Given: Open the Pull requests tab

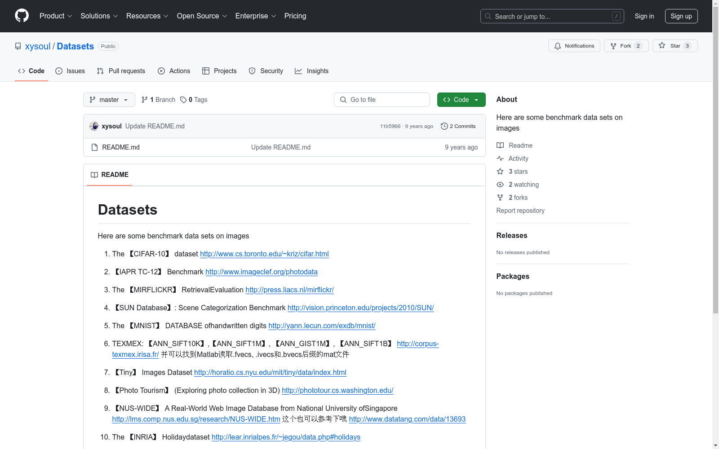Looking at the screenshot, I should [x=121, y=71].
